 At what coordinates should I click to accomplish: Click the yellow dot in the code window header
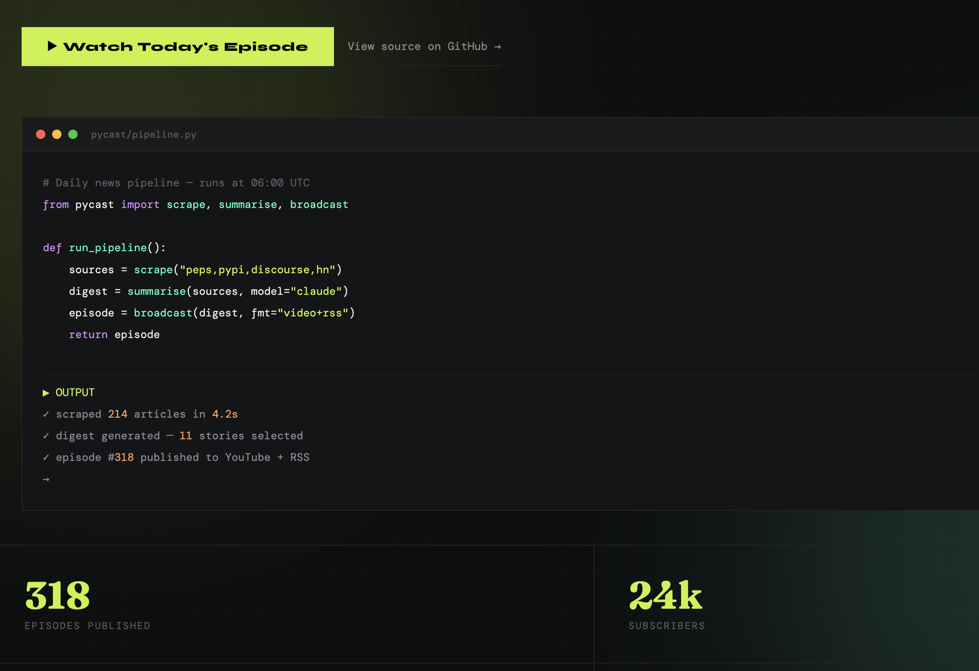(57, 134)
